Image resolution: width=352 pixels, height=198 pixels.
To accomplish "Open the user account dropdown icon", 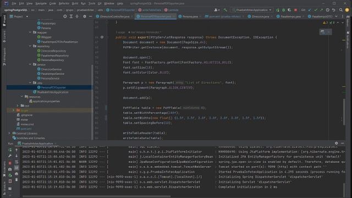I will click(217, 10).
